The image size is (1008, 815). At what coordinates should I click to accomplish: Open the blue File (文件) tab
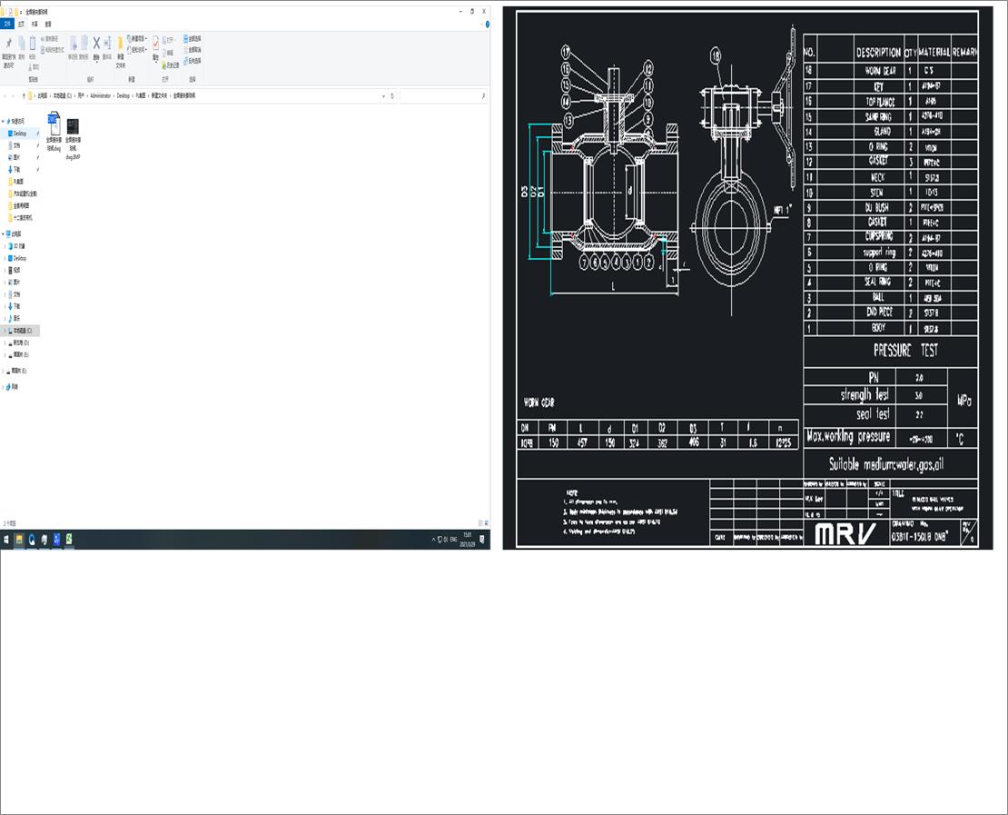(x=7, y=24)
